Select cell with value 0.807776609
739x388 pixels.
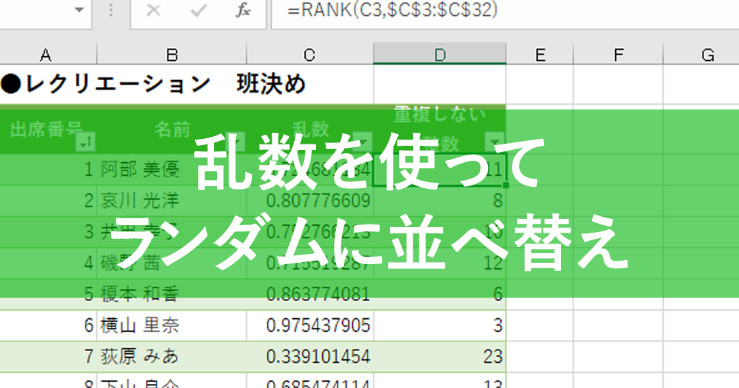(310, 201)
